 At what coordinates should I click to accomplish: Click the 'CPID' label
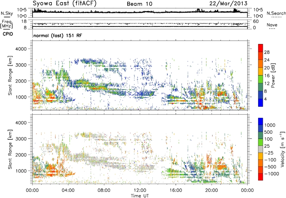[8, 34]
